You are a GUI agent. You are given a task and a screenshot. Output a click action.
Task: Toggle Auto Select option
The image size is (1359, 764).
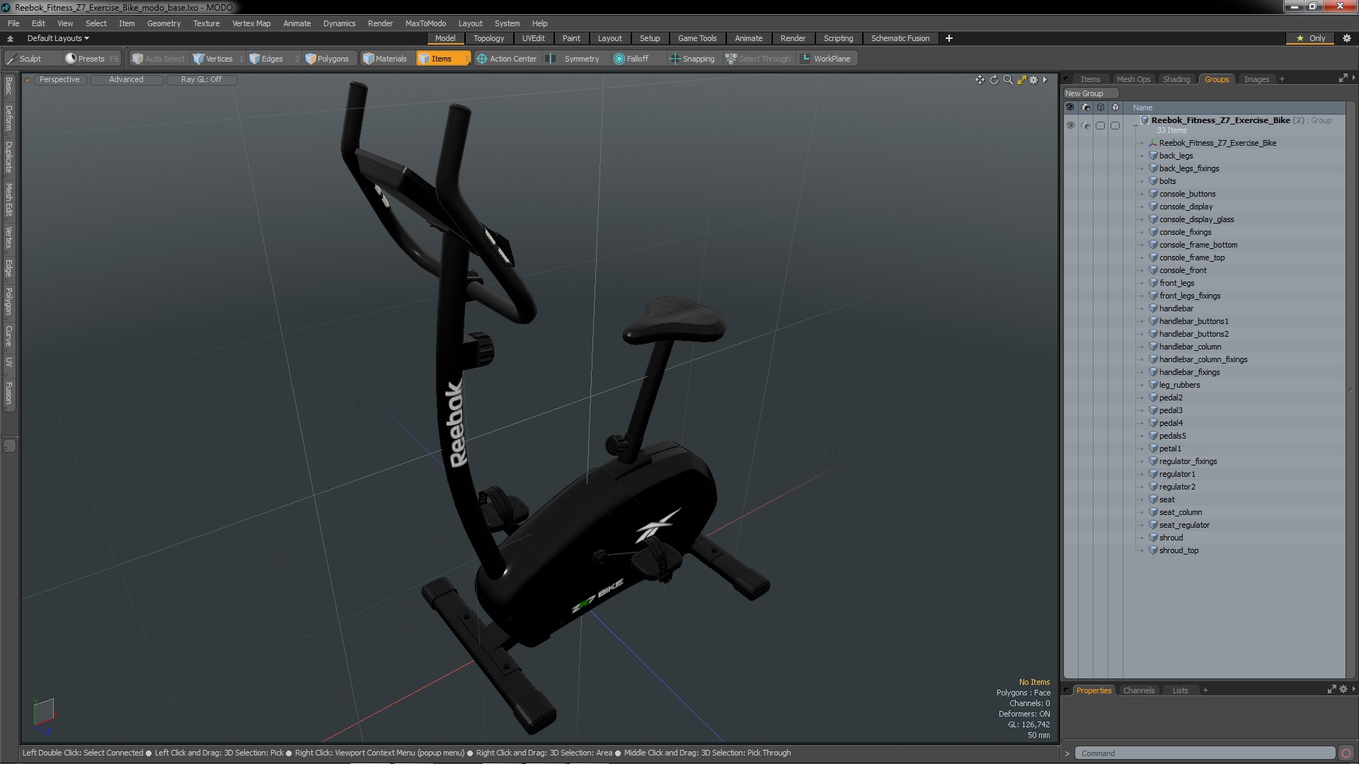tap(159, 59)
